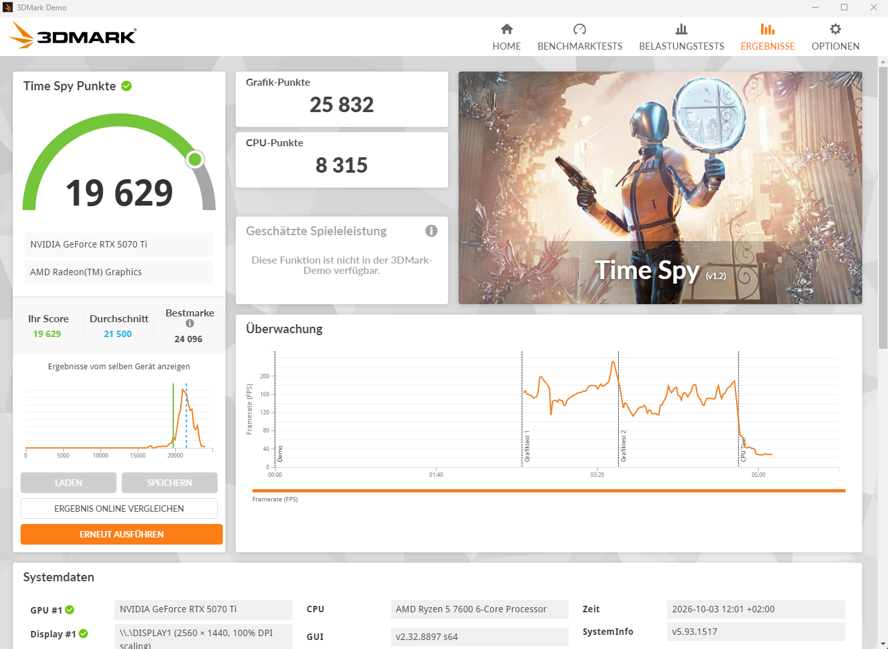Click GUI version v2.32.8897 s64
Image resolution: width=888 pixels, height=649 pixels.
(480, 637)
